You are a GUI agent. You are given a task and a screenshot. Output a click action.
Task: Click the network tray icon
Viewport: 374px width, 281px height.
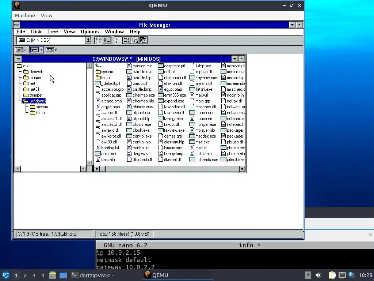tap(342, 275)
